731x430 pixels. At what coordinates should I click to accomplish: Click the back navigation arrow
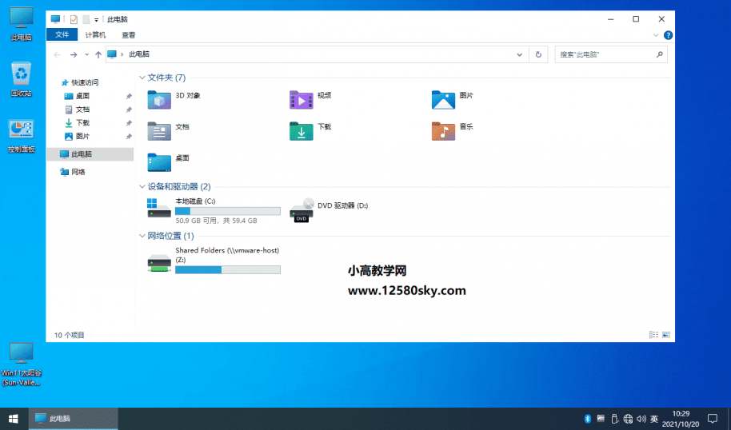(58, 54)
